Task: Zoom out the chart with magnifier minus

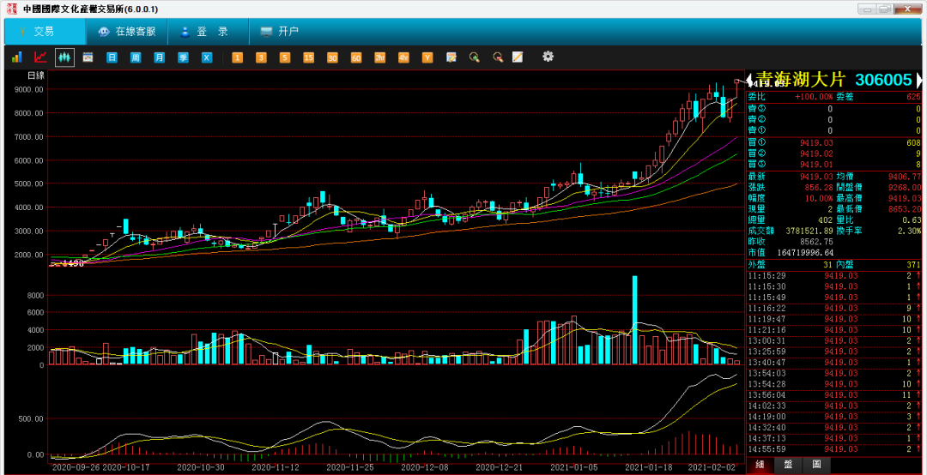Action: pos(498,57)
